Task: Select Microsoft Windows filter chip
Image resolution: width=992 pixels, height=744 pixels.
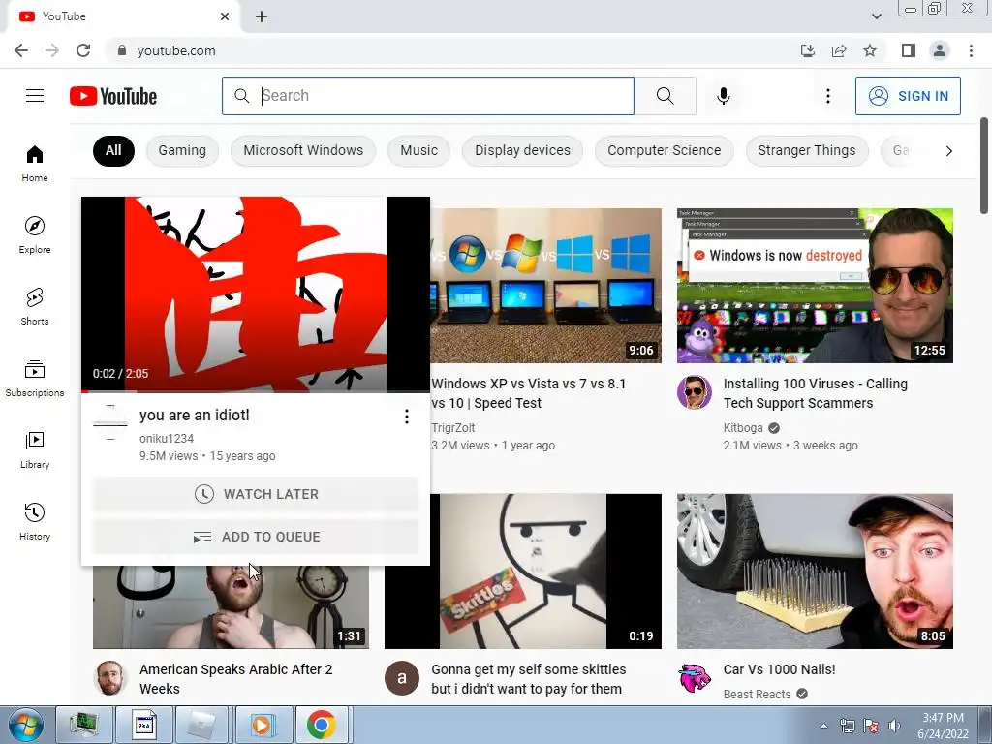Action: click(x=303, y=150)
